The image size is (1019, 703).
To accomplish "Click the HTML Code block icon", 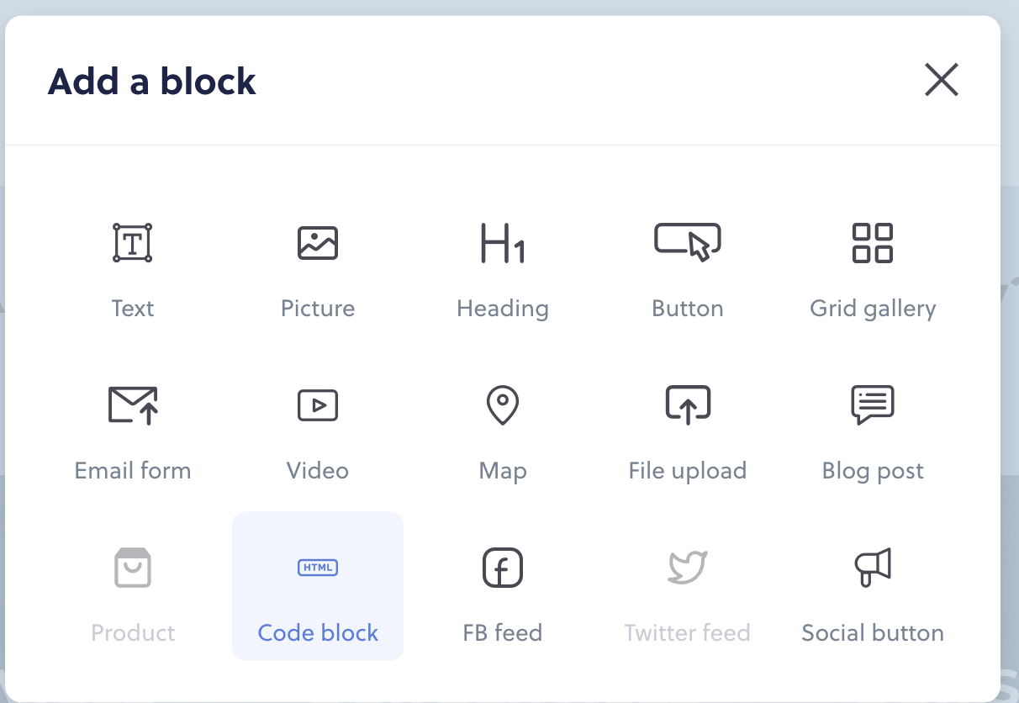I will pos(318,568).
